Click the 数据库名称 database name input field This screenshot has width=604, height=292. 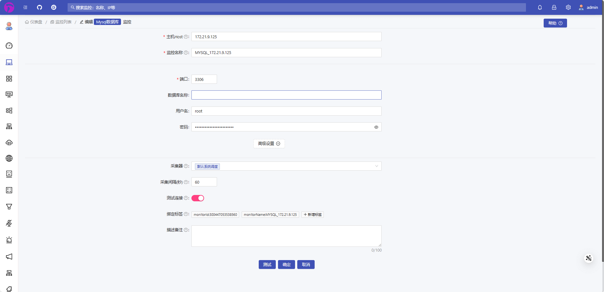click(286, 95)
